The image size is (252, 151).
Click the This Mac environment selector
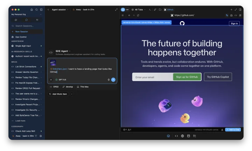(x=83, y=87)
